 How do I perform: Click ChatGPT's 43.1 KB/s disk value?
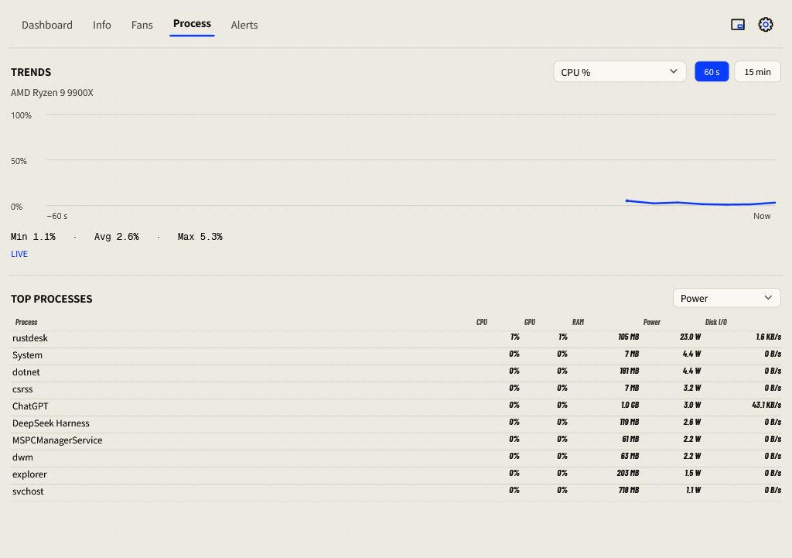pos(766,405)
